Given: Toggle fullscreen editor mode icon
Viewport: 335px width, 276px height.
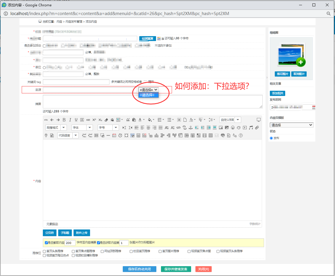Looking at the screenshot, I should pos(259,120).
